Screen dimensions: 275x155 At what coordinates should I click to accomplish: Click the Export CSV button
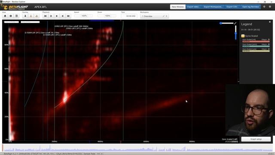pos(232,7)
